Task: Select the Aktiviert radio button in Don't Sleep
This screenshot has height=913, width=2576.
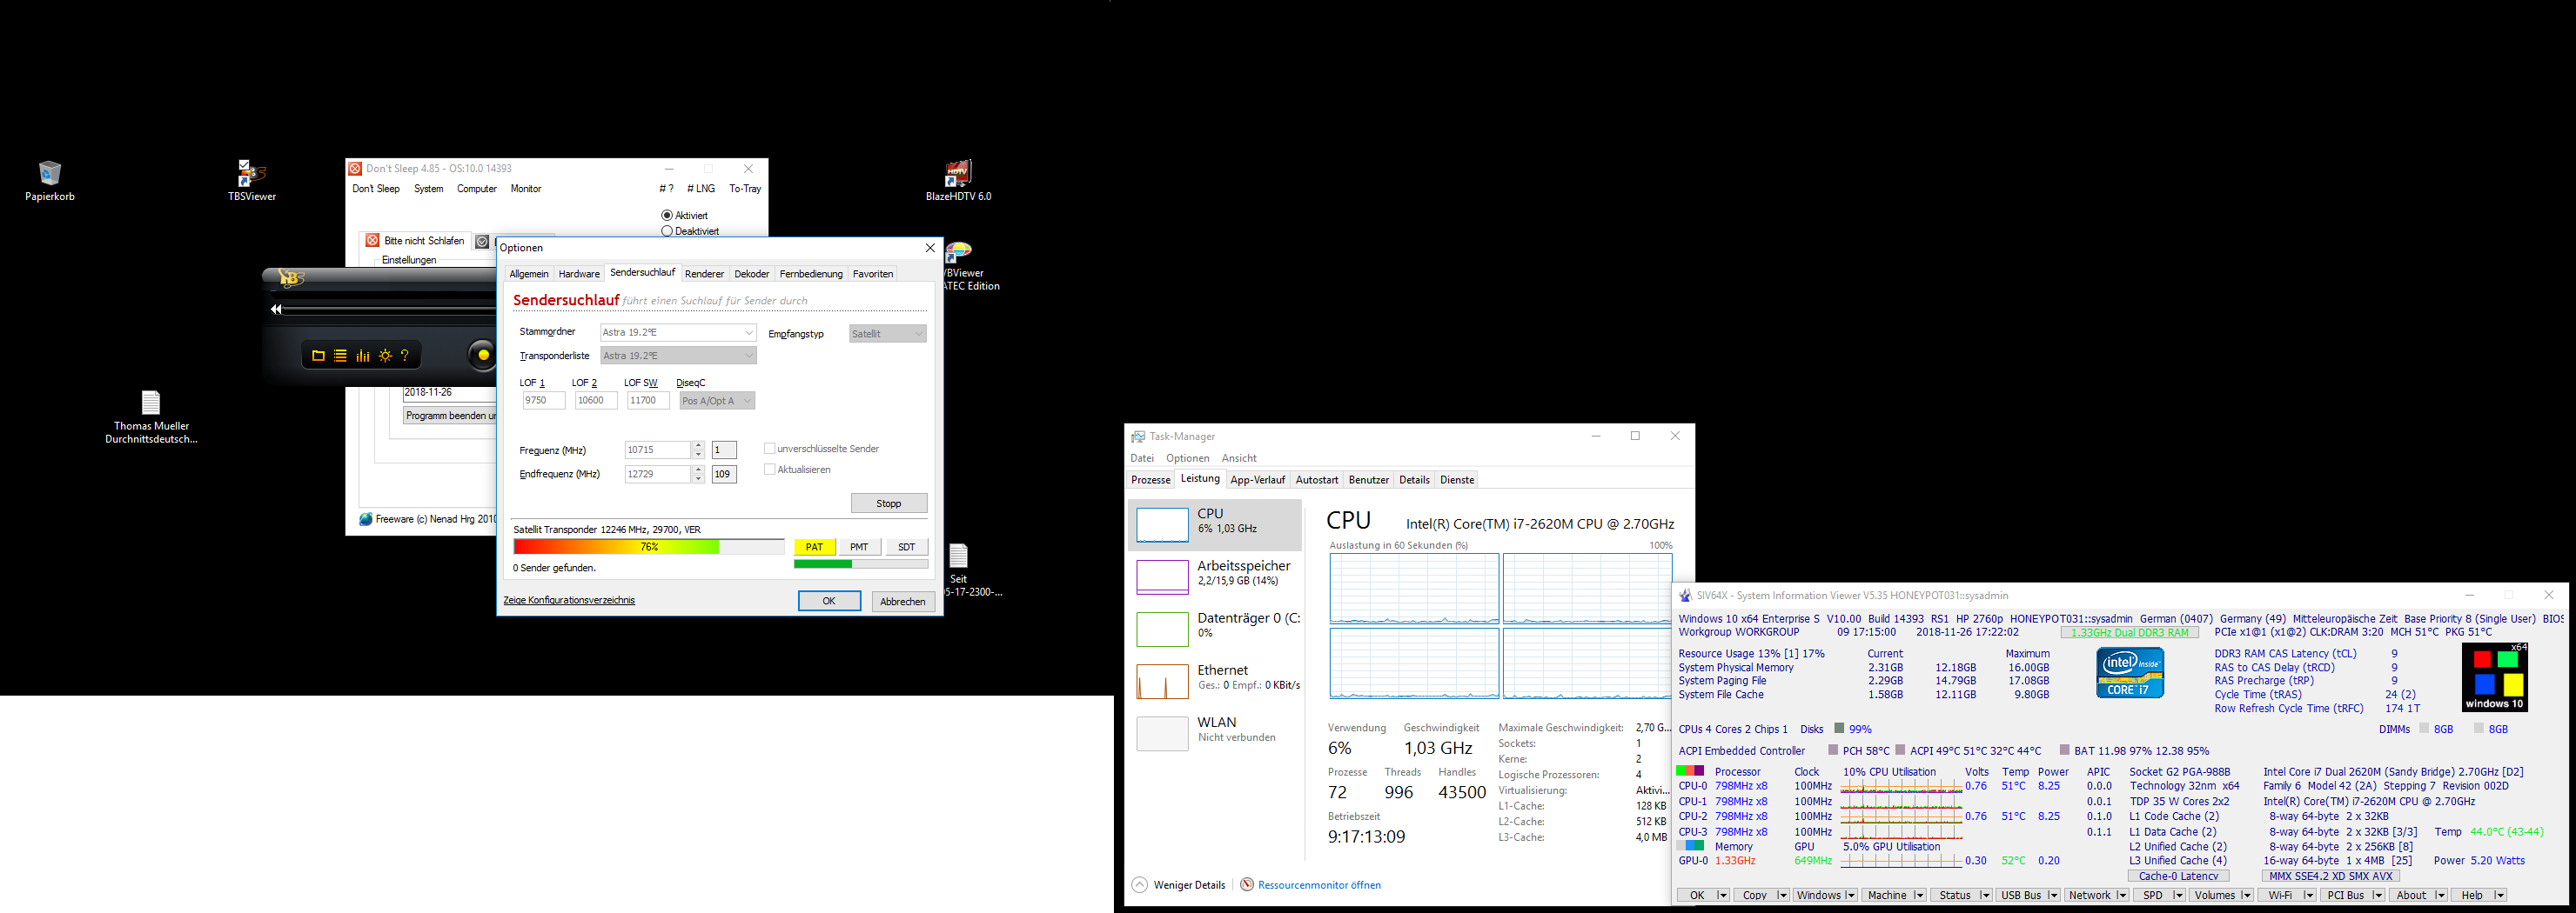Action: point(667,216)
